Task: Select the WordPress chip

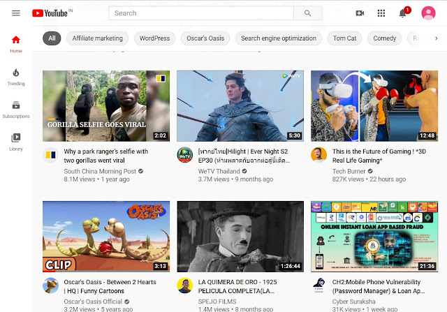Action: click(154, 38)
